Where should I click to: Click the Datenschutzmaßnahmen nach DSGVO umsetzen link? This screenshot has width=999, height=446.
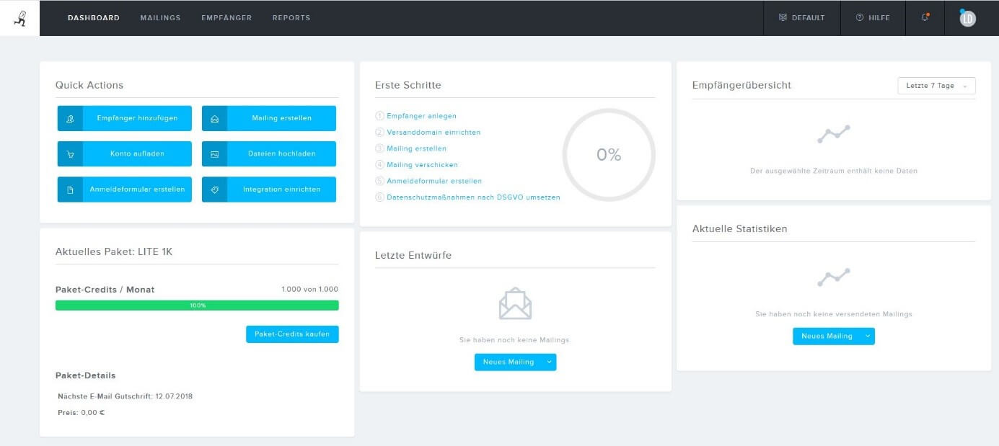pyautogui.click(x=472, y=197)
